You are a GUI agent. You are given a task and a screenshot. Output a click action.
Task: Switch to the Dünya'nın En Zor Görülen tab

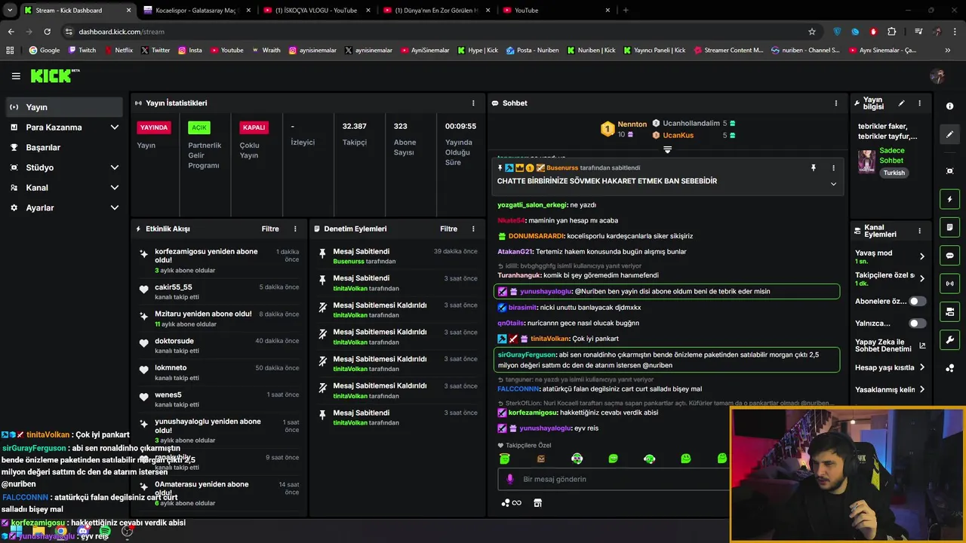click(x=435, y=11)
